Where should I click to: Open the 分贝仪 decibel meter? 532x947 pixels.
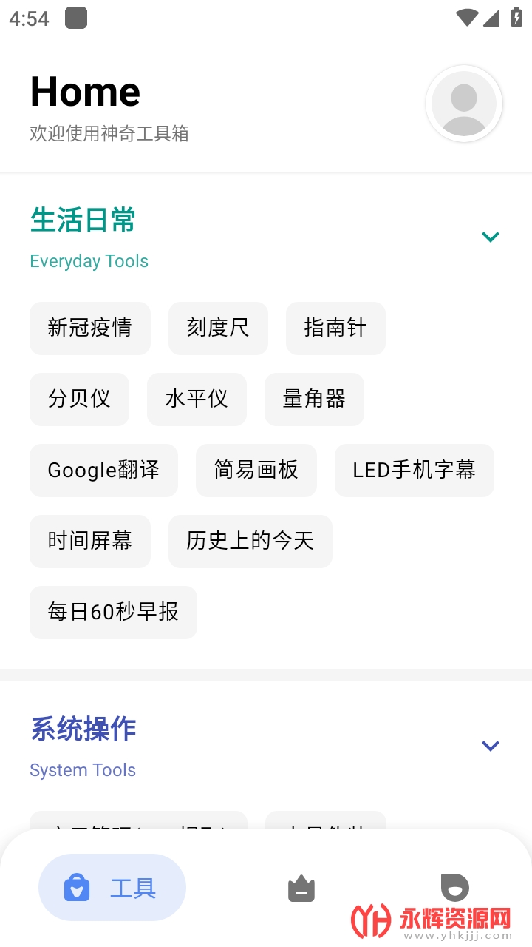pyautogui.click(x=79, y=400)
